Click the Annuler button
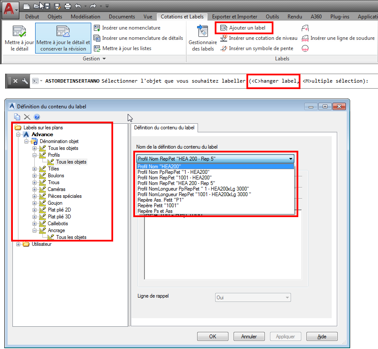The width and height of the screenshot is (378, 349). [x=249, y=337]
